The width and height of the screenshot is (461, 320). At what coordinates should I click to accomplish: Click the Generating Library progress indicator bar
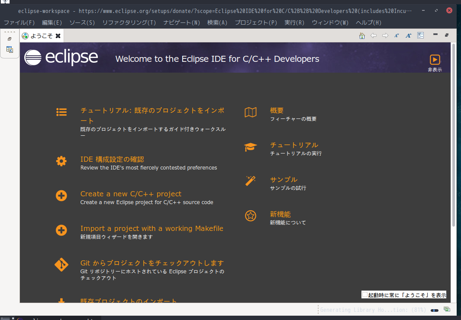click(x=434, y=310)
